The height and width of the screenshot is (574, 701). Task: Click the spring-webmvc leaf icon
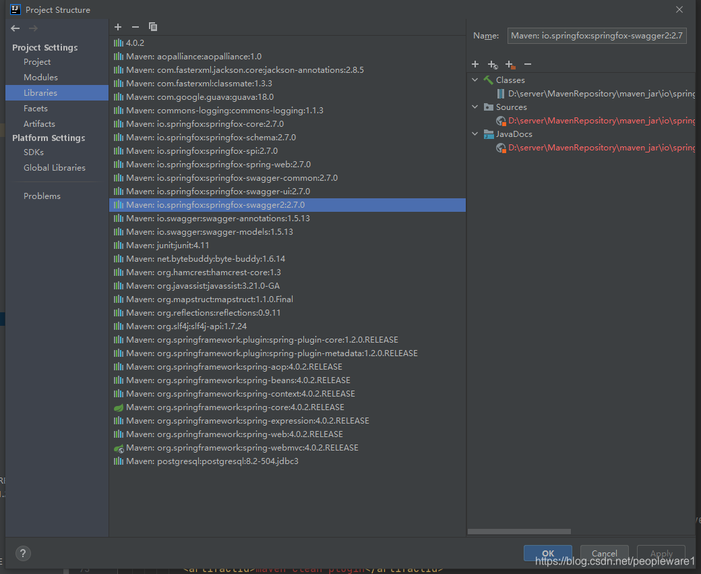coord(119,448)
